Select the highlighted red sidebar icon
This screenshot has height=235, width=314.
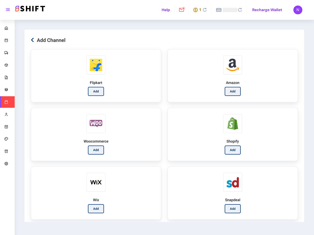7,102
